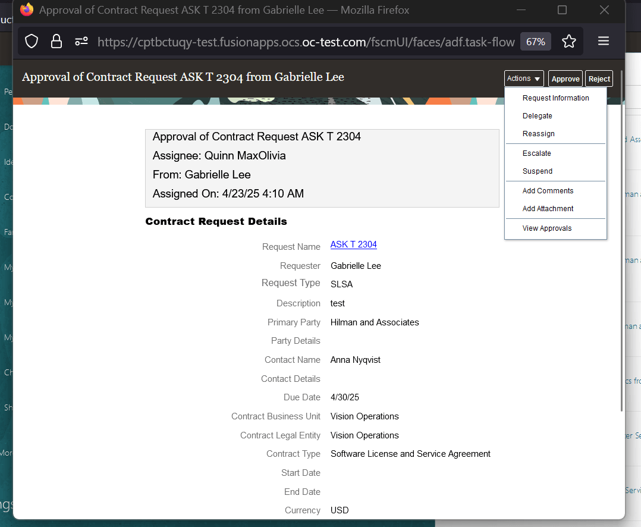Click the Reject button
Image resolution: width=641 pixels, height=527 pixels.
(x=599, y=78)
